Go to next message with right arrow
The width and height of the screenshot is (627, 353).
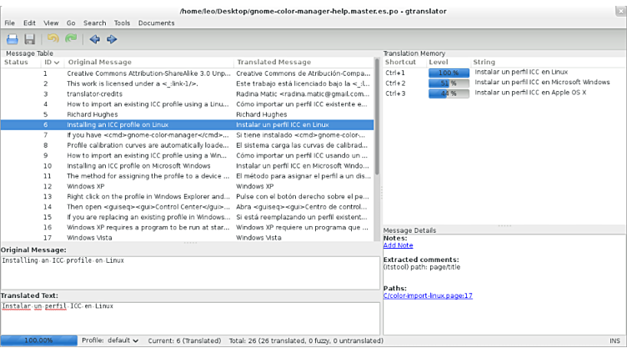112,39
